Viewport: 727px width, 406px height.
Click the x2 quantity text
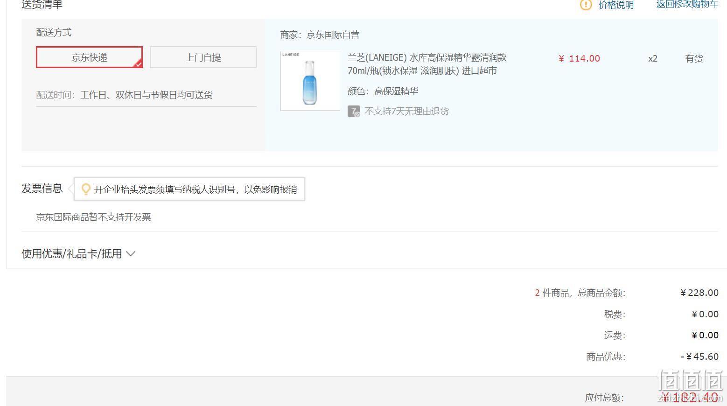[x=652, y=58]
